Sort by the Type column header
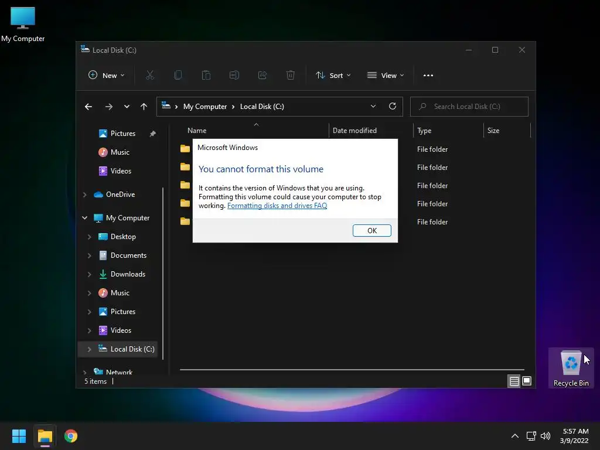This screenshot has height=450, width=600. (448, 131)
